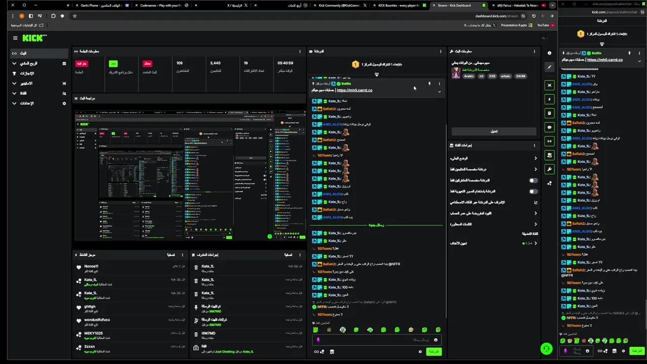This screenshot has height=364, width=647.
Task: Open slow mode settings chevron
Action: coord(535,158)
